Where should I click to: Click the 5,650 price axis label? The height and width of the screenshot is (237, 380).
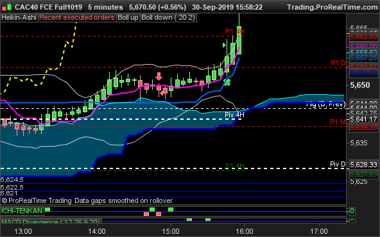tap(360, 85)
